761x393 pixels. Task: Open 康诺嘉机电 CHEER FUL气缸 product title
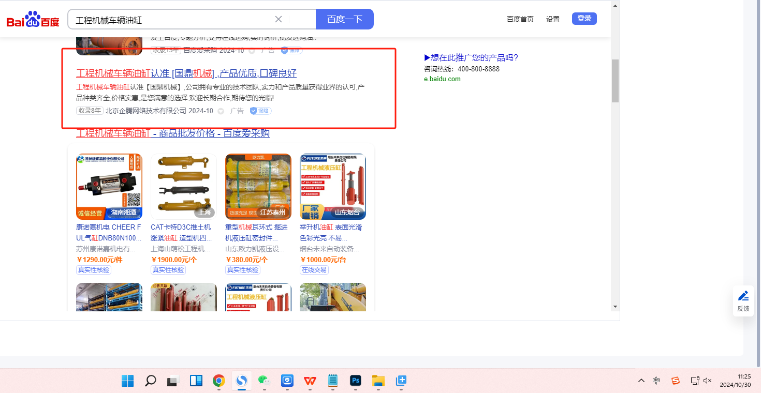[x=109, y=233]
